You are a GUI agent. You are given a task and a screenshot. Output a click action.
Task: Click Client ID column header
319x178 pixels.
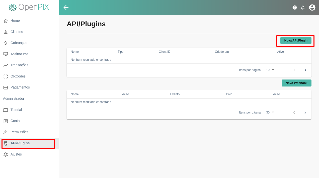(165, 52)
